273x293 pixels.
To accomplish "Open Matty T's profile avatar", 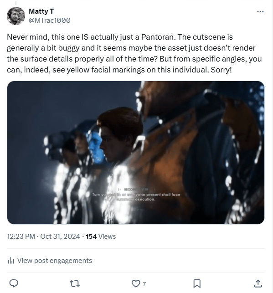I will point(16,16).
